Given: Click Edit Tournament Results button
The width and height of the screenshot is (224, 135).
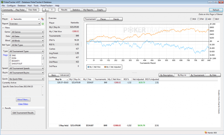Looking at the screenshot, I should tap(23, 113).
